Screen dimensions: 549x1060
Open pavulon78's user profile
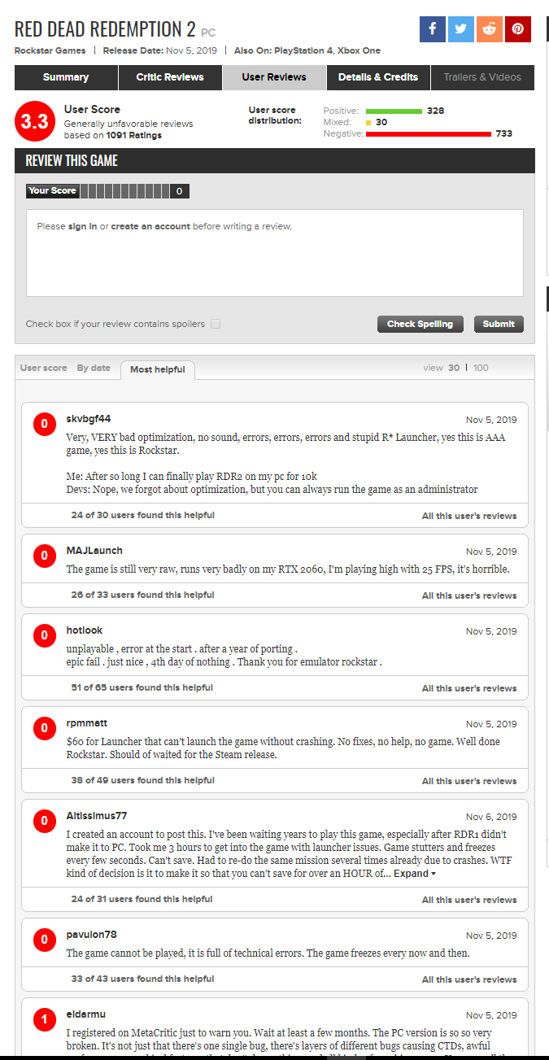pos(91,935)
